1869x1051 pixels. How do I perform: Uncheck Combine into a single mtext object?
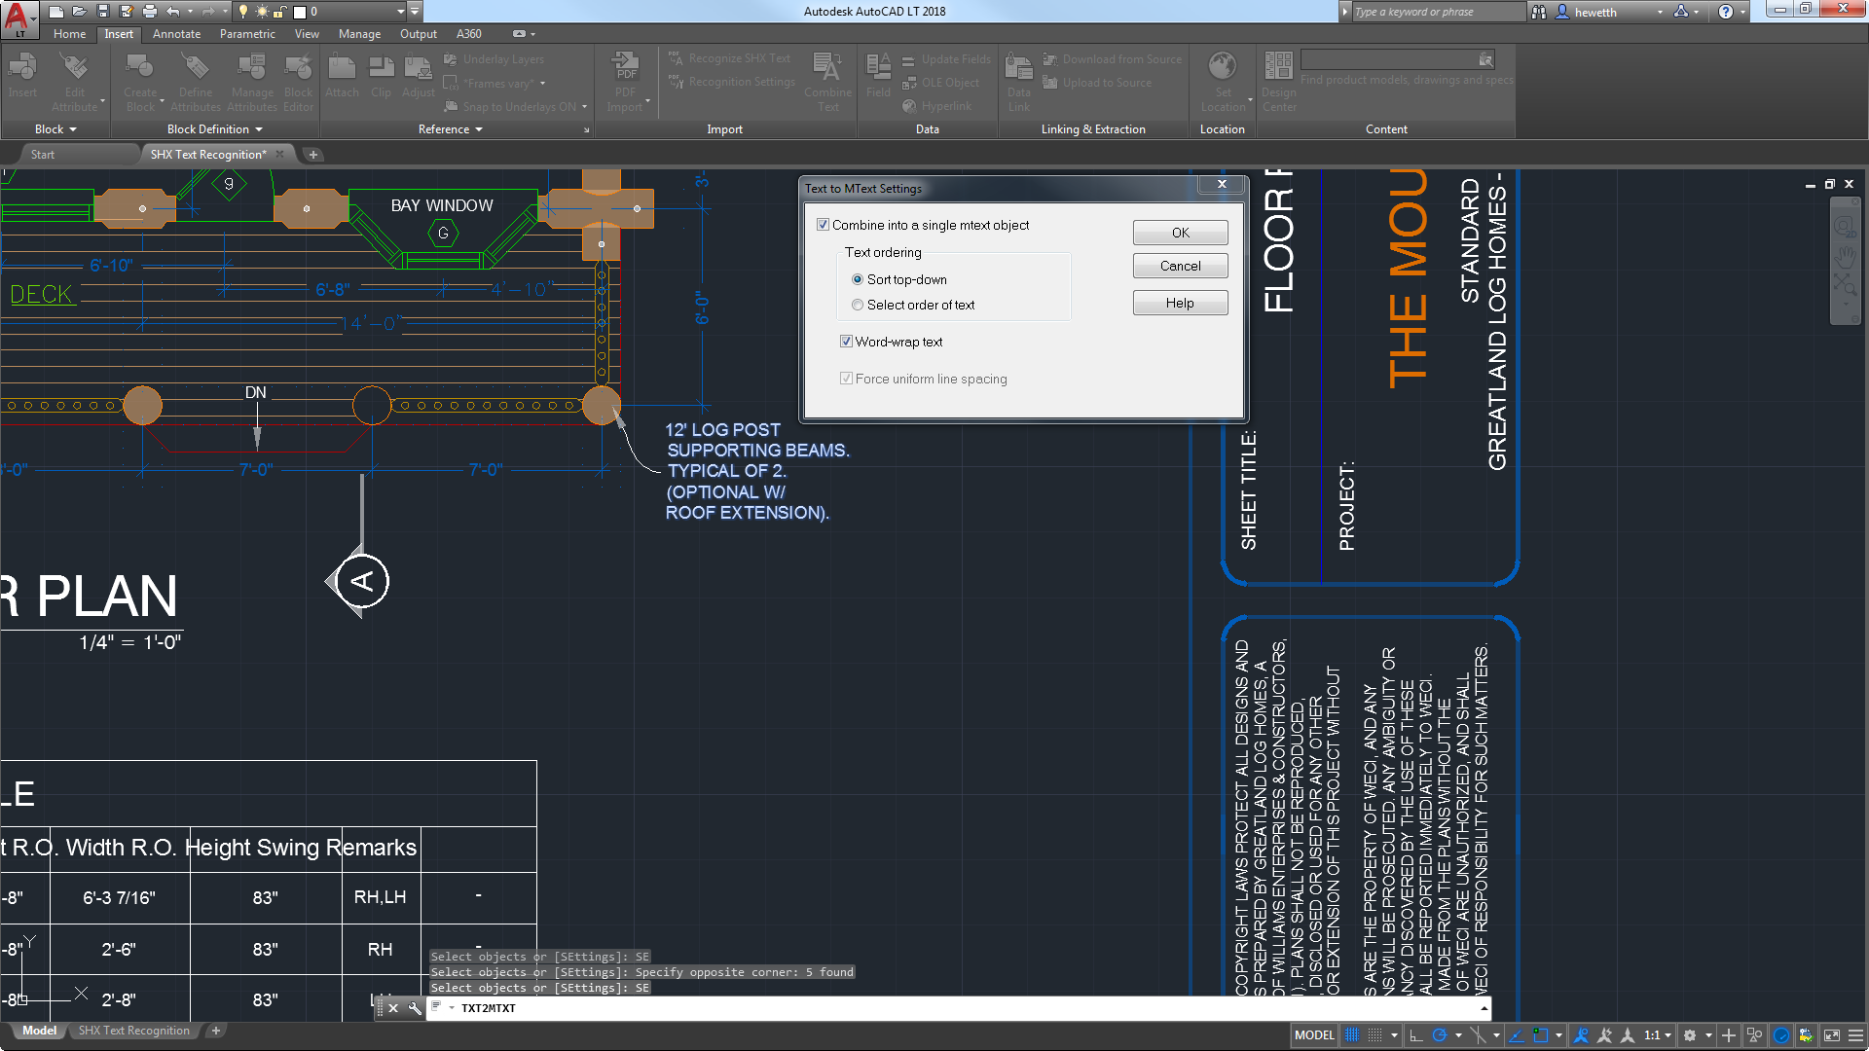(x=824, y=225)
